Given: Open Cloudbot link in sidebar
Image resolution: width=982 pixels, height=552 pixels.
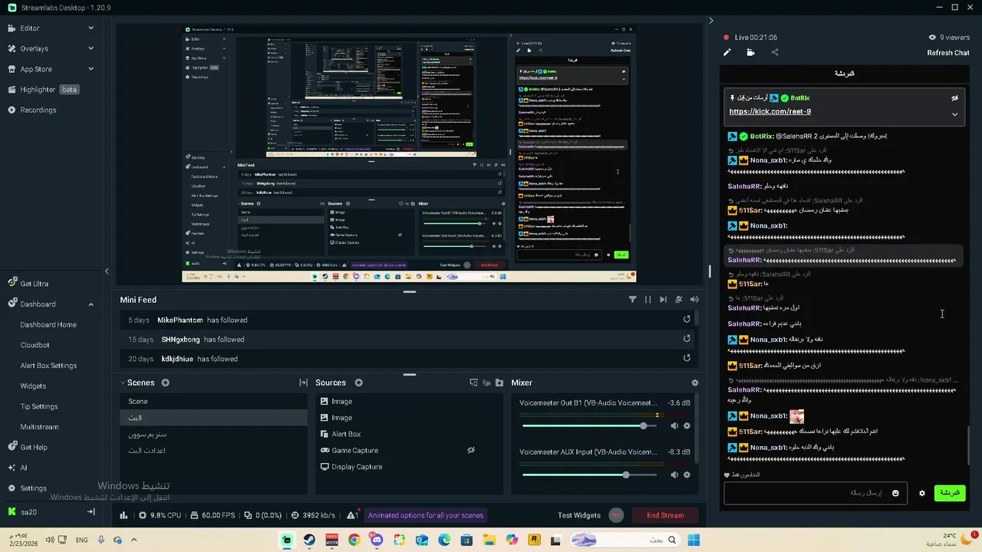Looking at the screenshot, I should (x=35, y=345).
